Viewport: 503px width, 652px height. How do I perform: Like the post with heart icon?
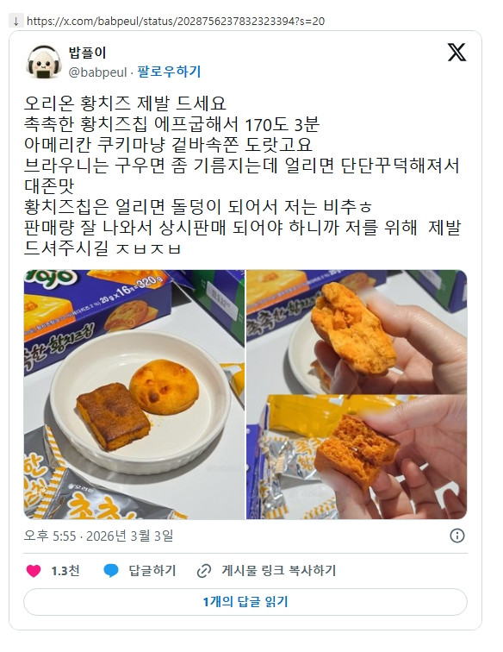pos(34,571)
